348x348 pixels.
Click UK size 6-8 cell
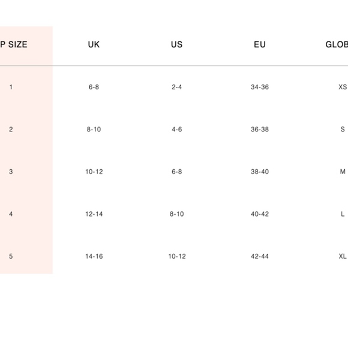coord(94,87)
